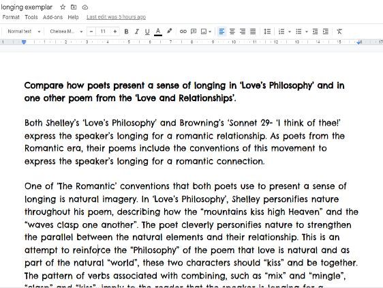
Task: Click the document title longing exemplar
Action: (26, 7)
